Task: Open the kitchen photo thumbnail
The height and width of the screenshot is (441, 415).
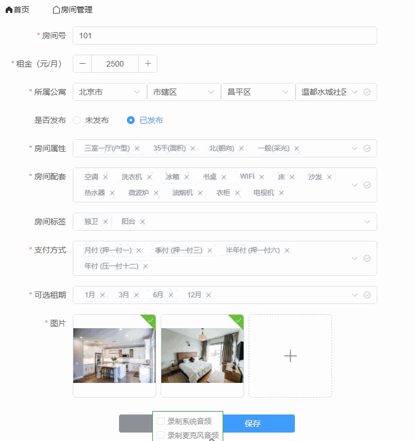Action: click(x=114, y=356)
